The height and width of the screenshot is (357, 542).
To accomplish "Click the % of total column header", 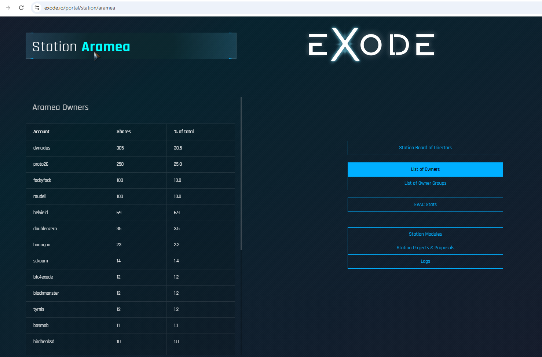I will coord(184,132).
